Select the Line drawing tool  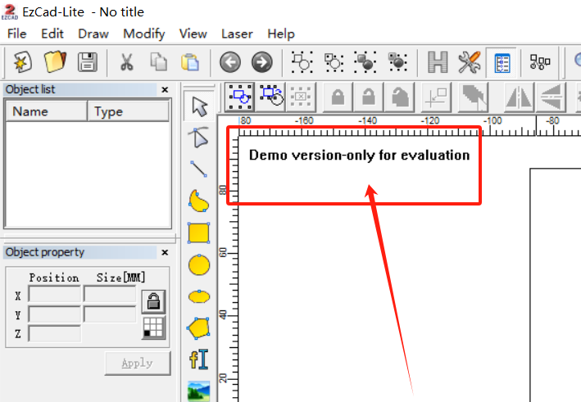(x=199, y=169)
